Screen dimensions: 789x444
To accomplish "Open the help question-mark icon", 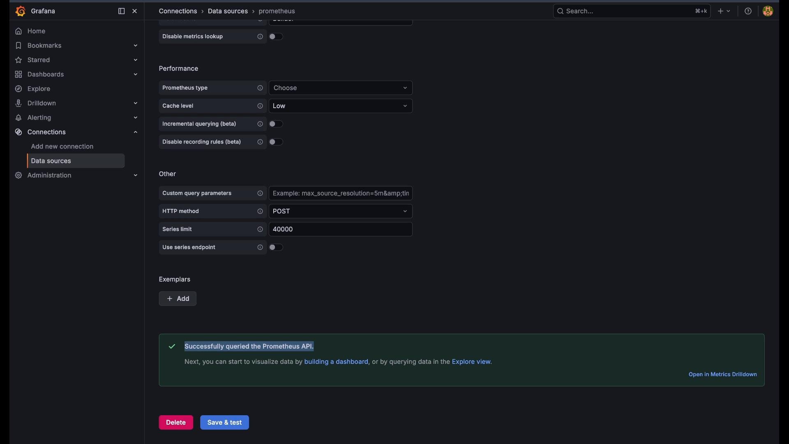I will (748, 11).
